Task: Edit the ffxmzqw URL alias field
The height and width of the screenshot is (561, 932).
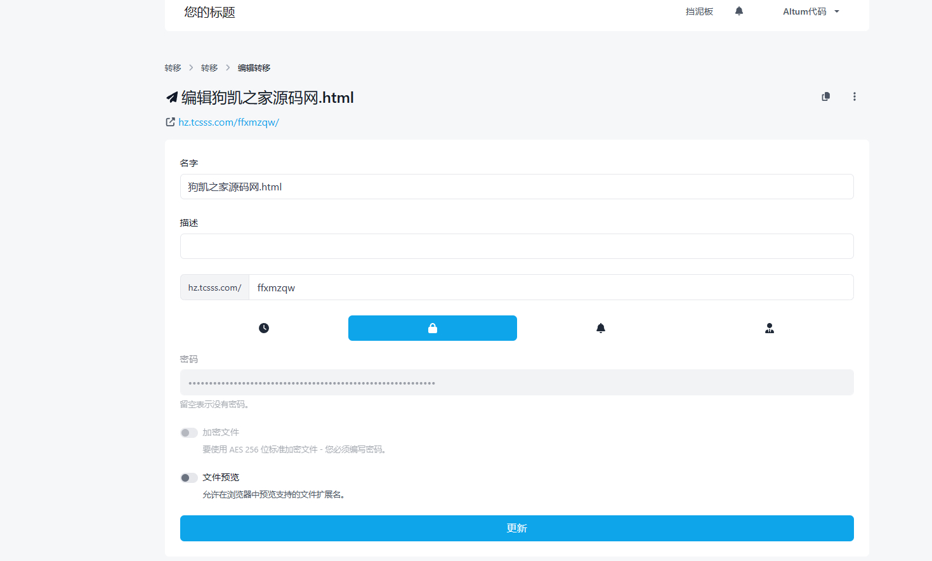Action: coord(551,287)
